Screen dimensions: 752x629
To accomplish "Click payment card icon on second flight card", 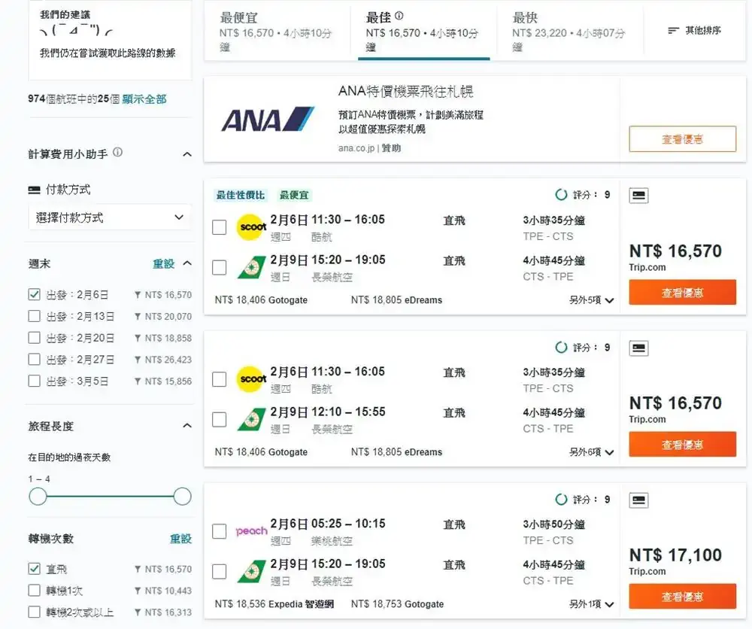I will pyautogui.click(x=638, y=348).
